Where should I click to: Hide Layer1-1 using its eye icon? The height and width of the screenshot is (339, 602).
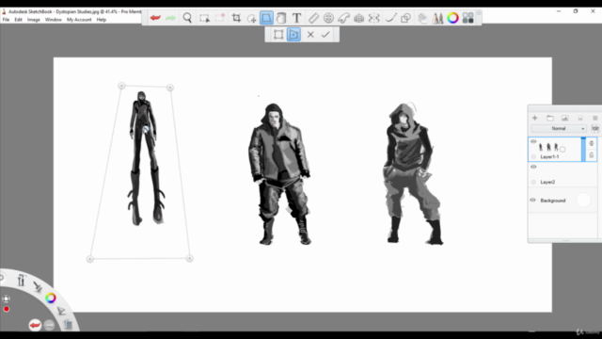pyautogui.click(x=533, y=141)
